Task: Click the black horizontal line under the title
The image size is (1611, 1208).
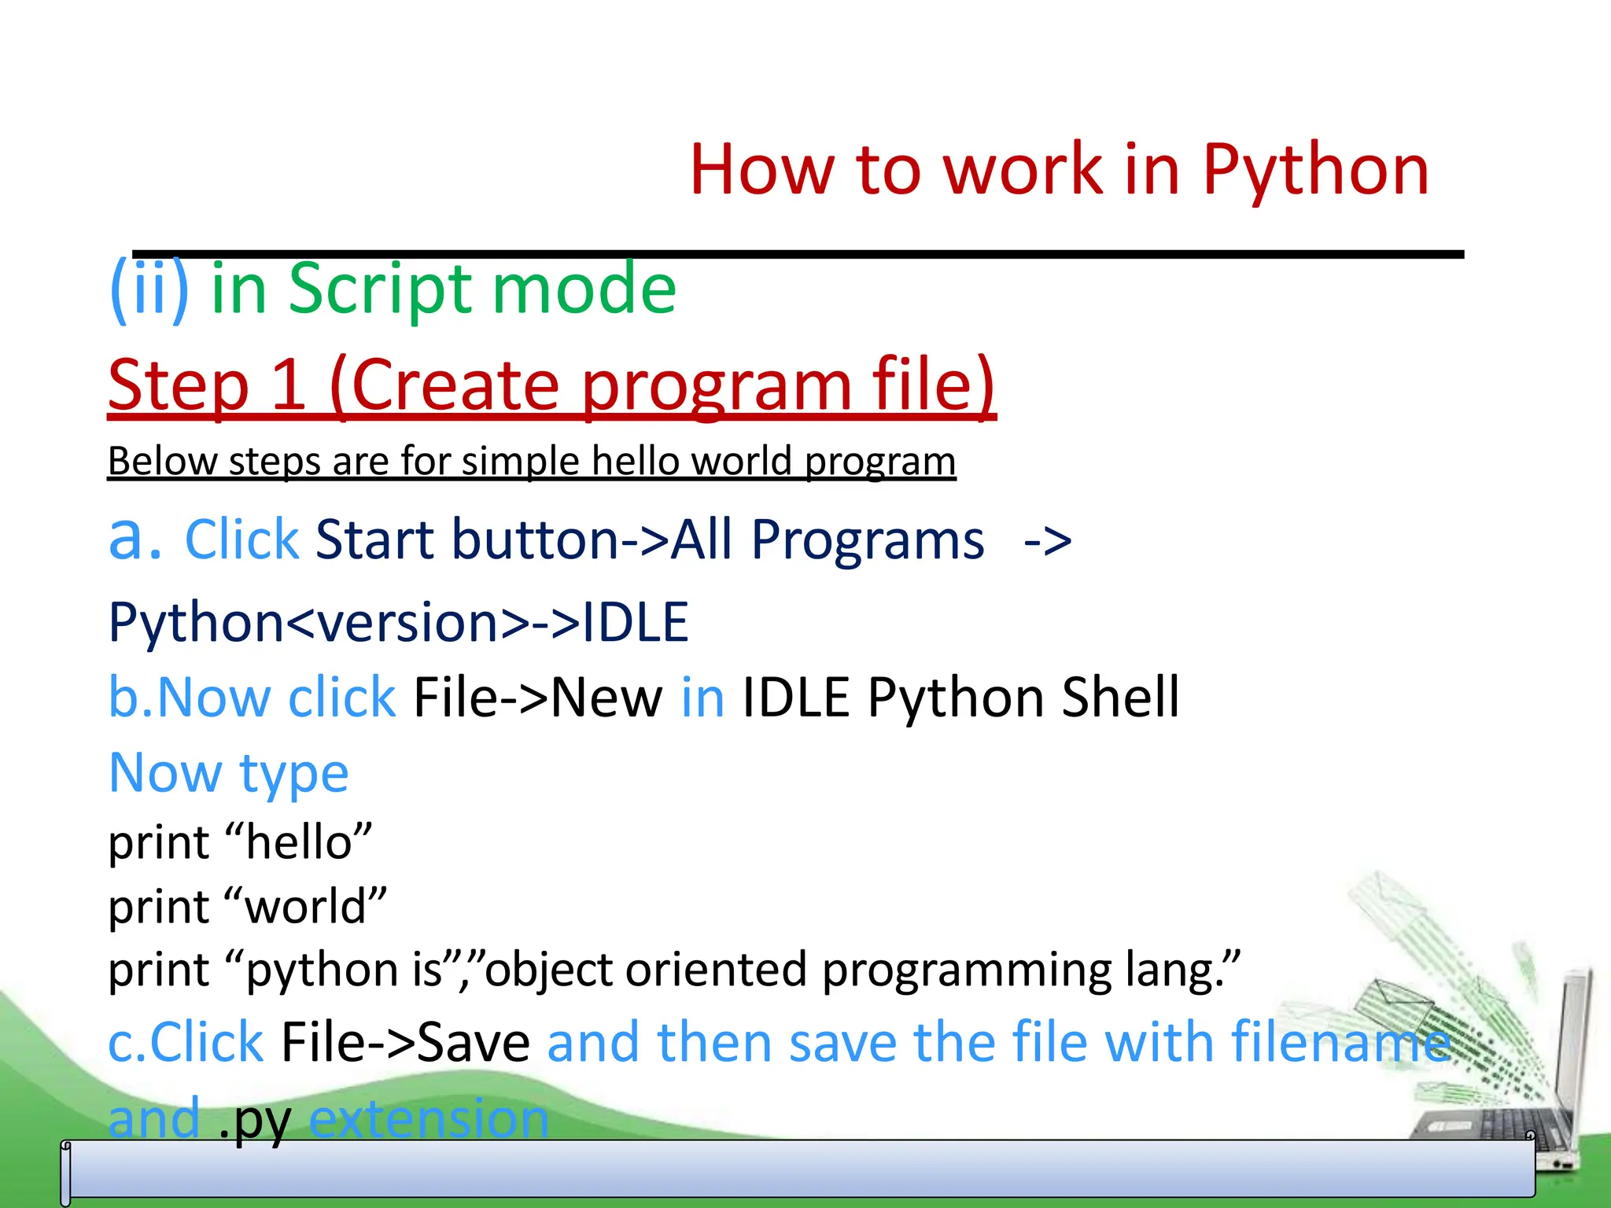Action: point(798,254)
